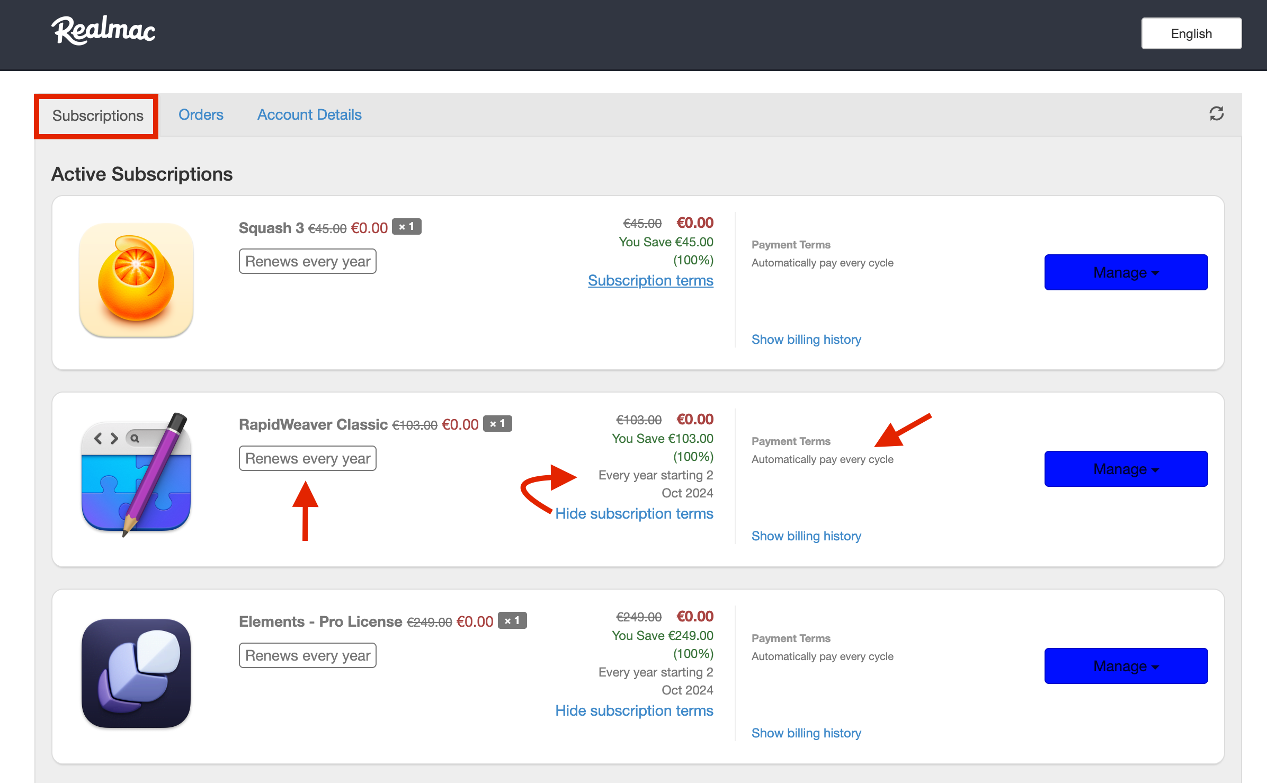Screen dimensions: 1267x783
Task: Open Manage dropdown for Squash 3
Action: (1126, 272)
